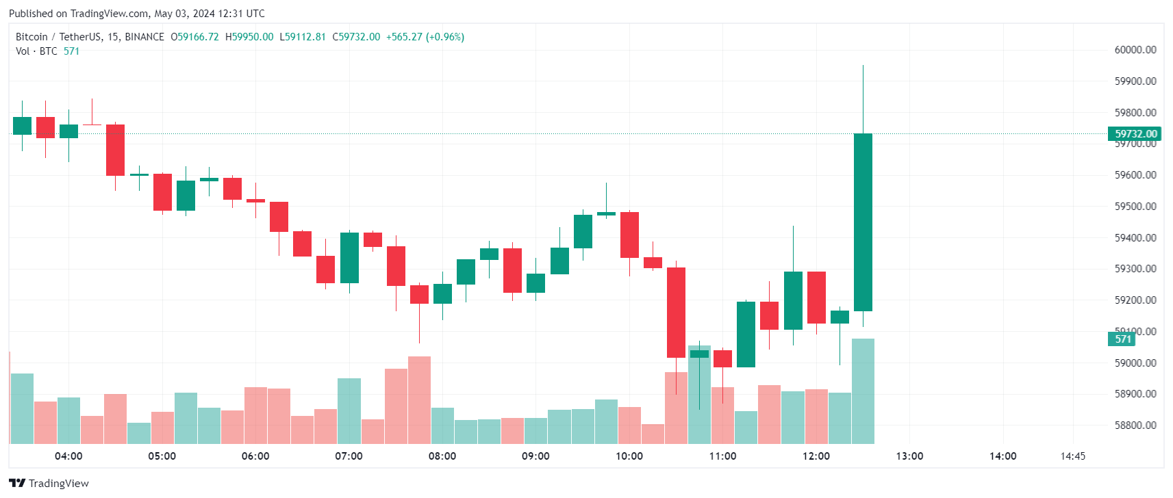Click the latest tall green candle body
The height and width of the screenshot is (498, 1173).
click(863, 222)
